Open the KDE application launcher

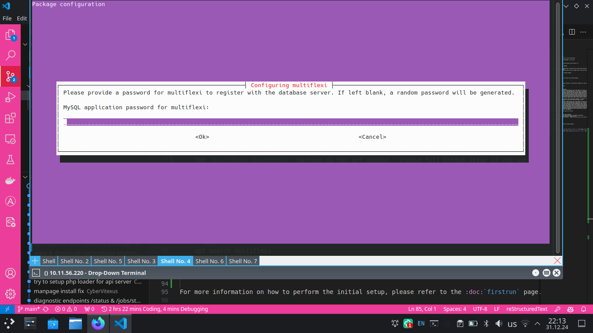tap(10, 323)
